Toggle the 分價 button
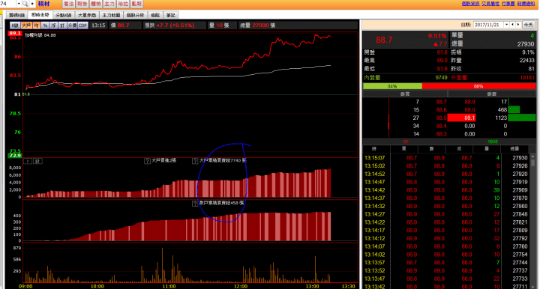This screenshot has height=289, width=540. (72, 25)
